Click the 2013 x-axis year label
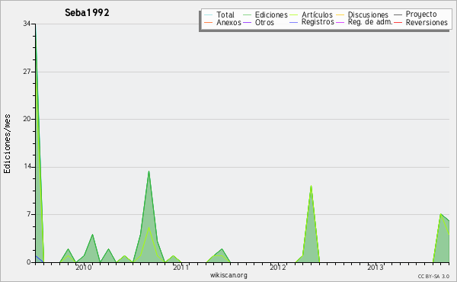The height and width of the screenshot is (282, 457). click(x=376, y=268)
